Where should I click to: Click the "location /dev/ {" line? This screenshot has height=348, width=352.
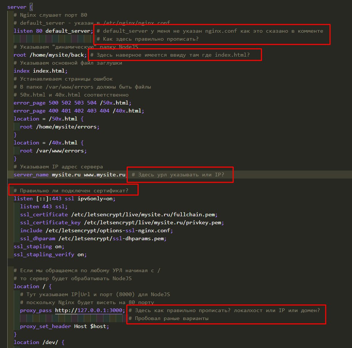(39, 343)
